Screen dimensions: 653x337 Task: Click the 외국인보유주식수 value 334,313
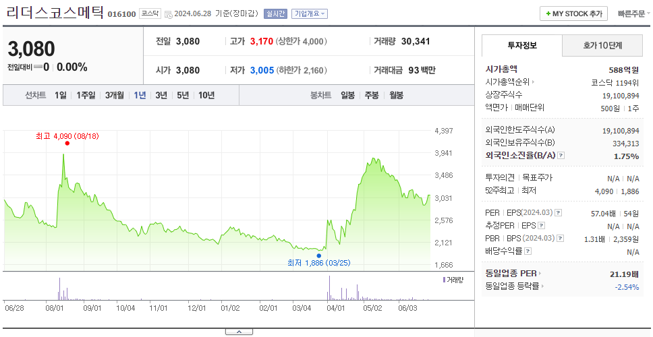tap(625, 144)
